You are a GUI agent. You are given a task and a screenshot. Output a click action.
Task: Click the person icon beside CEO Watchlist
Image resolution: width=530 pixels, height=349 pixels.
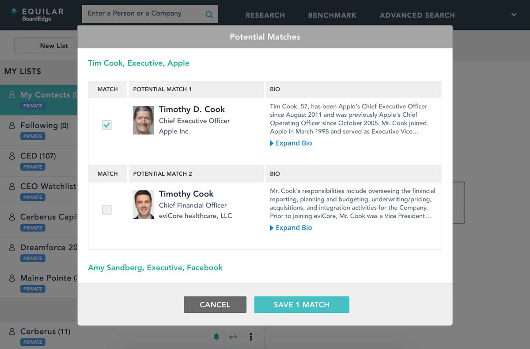(12, 186)
